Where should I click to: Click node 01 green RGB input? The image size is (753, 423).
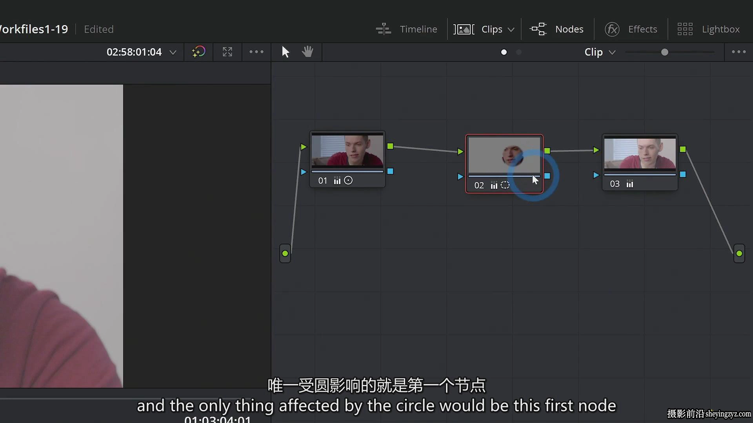tap(303, 147)
